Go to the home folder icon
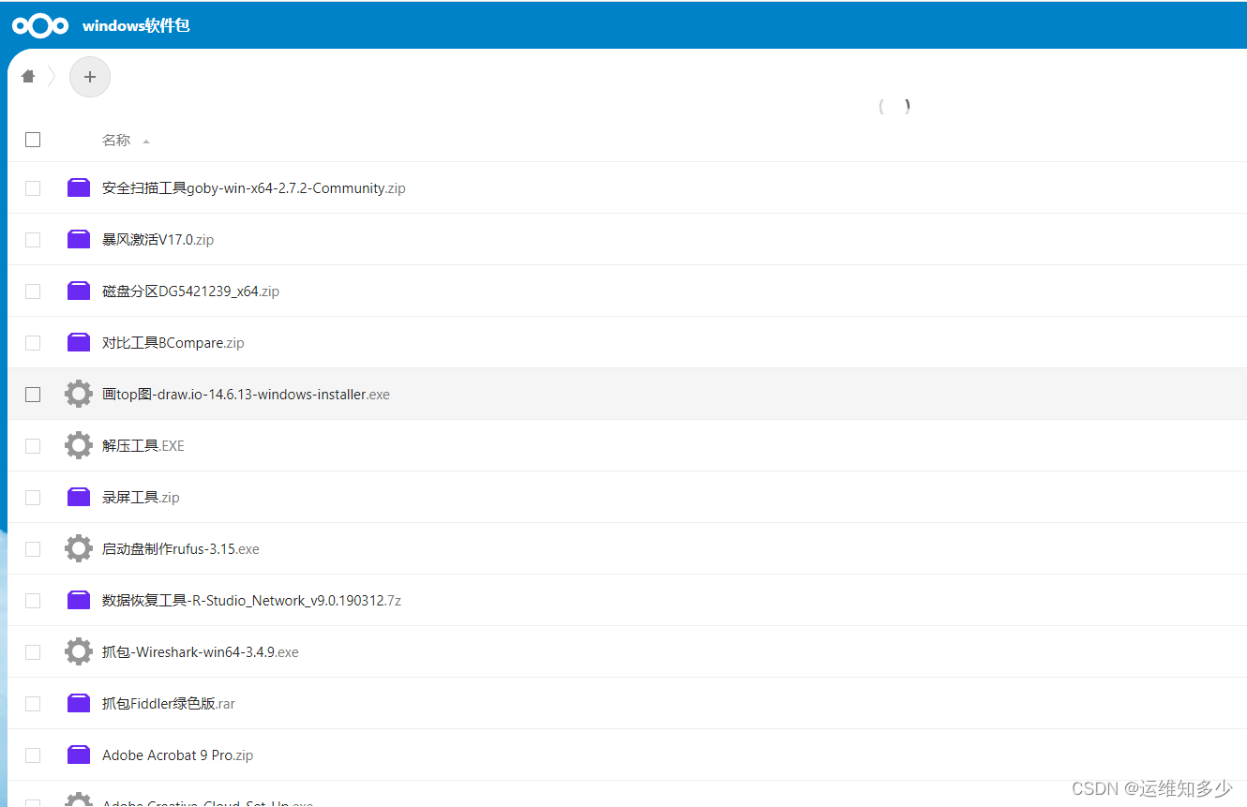 tap(28, 77)
